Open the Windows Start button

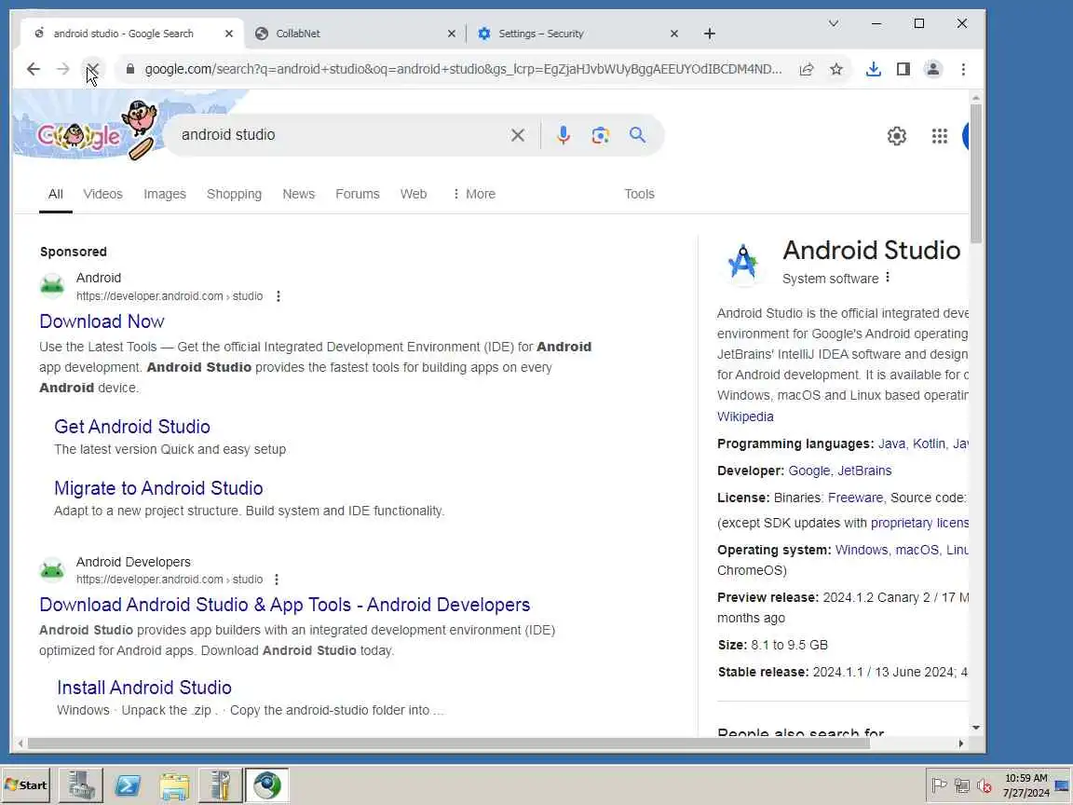(x=26, y=785)
